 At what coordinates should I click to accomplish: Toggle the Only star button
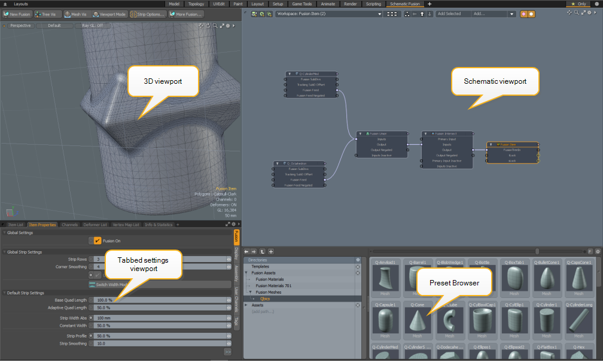[x=578, y=4]
